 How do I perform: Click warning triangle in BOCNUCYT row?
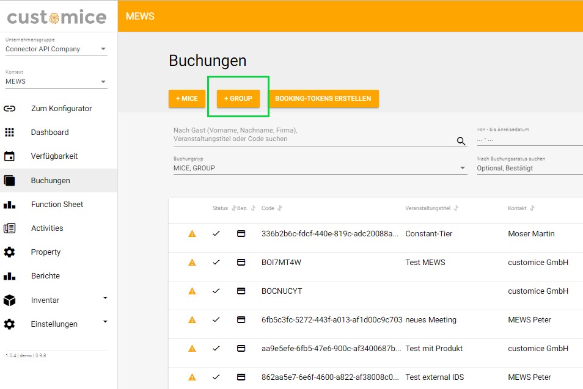click(192, 291)
